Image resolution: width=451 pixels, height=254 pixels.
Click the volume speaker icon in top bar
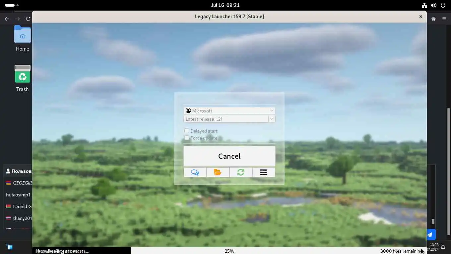click(434, 5)
